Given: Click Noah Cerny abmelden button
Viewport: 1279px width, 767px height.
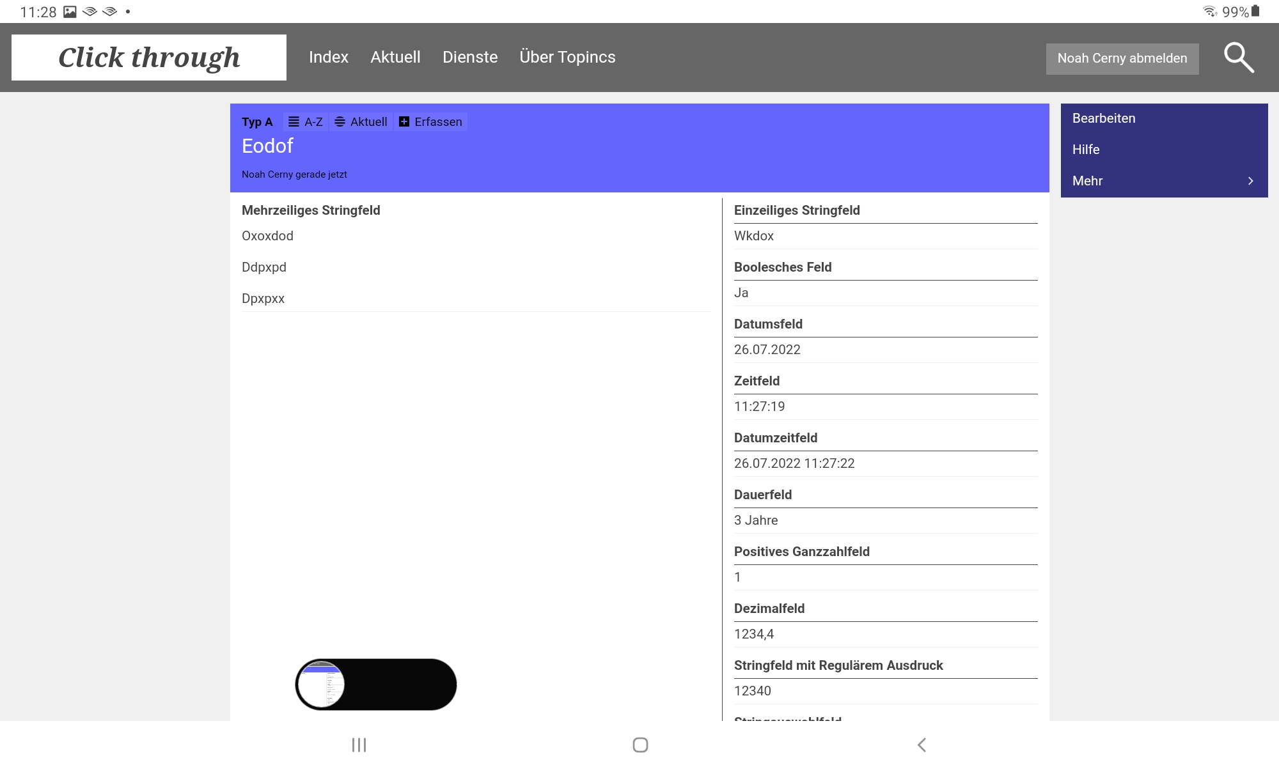Looking at the screenshot, I should [x=1122, y=59].
